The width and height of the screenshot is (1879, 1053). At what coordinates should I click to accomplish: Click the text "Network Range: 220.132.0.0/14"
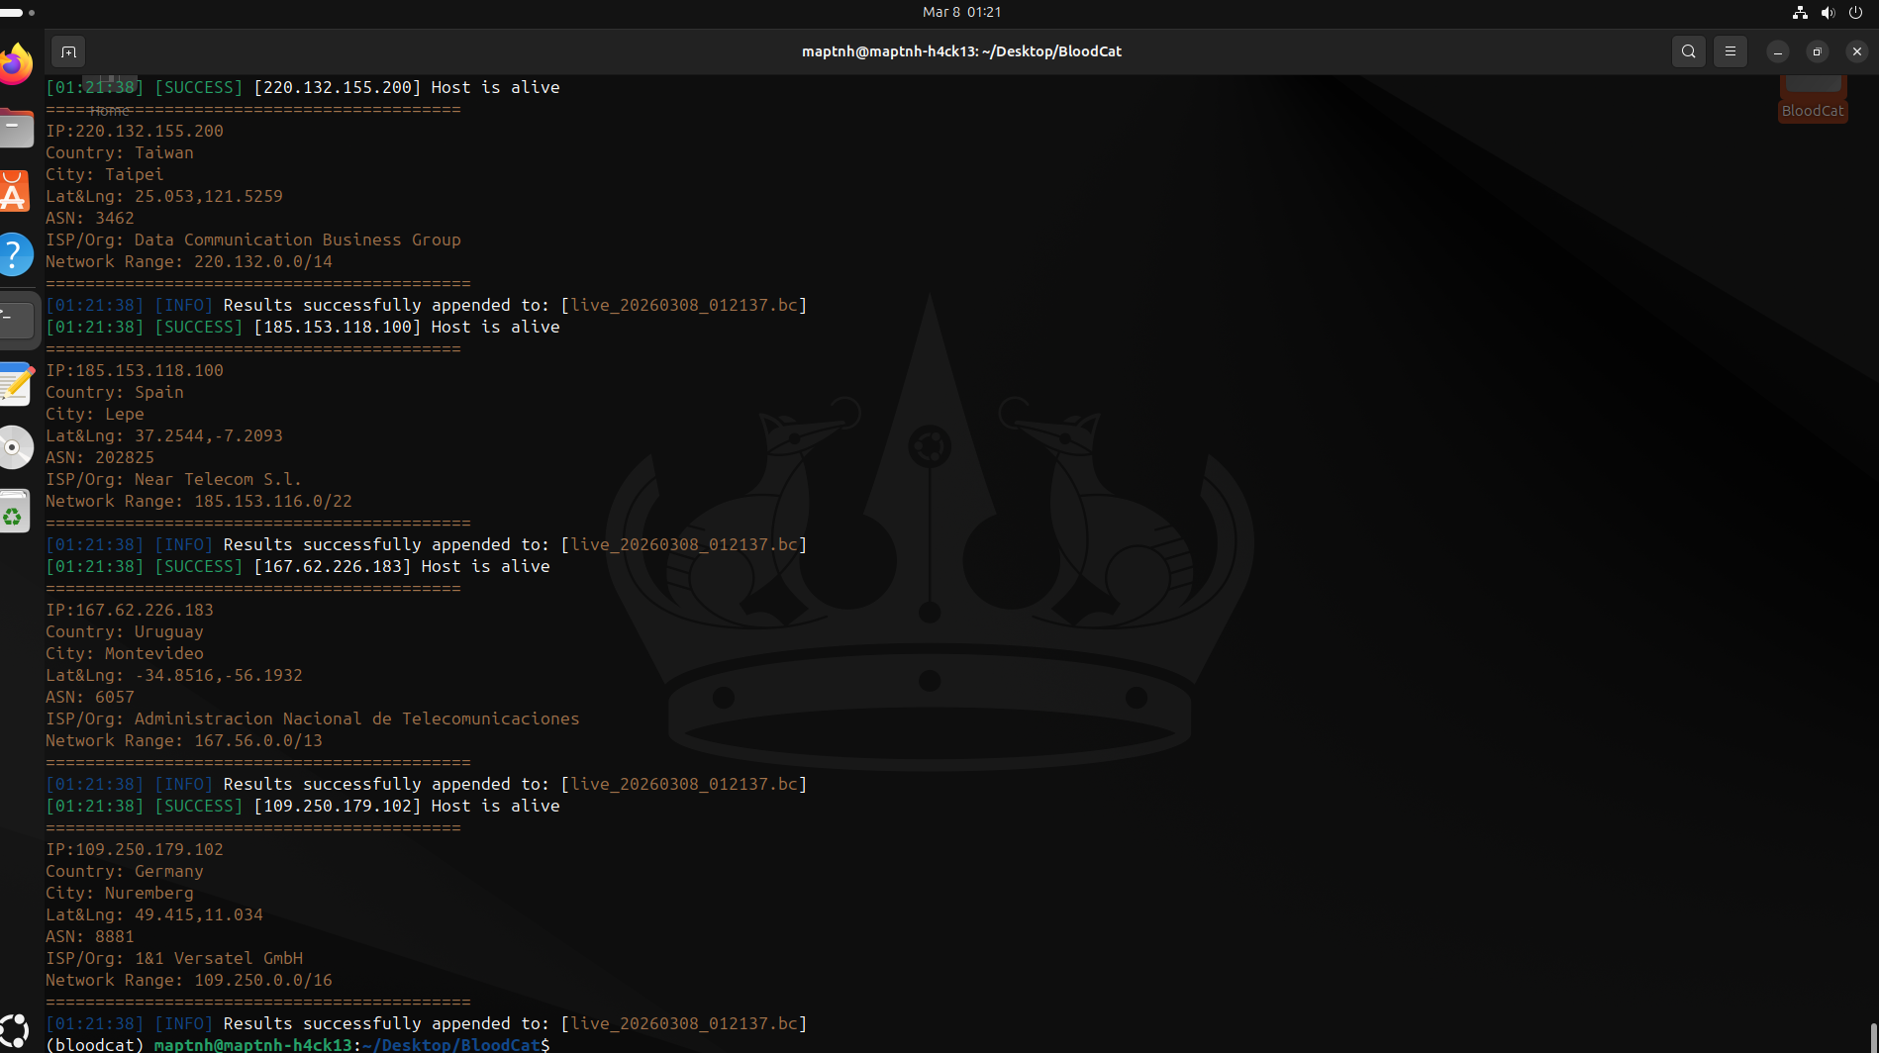click(x=189, y=261)
